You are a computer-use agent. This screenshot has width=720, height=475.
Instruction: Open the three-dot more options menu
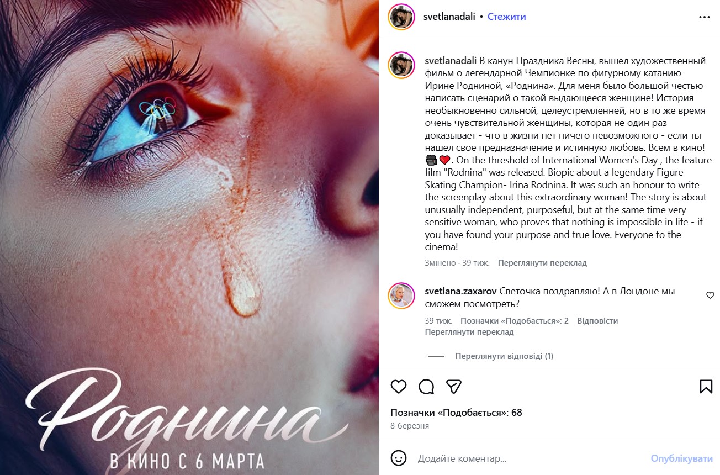pyautogui.click(x=705, y=17)
